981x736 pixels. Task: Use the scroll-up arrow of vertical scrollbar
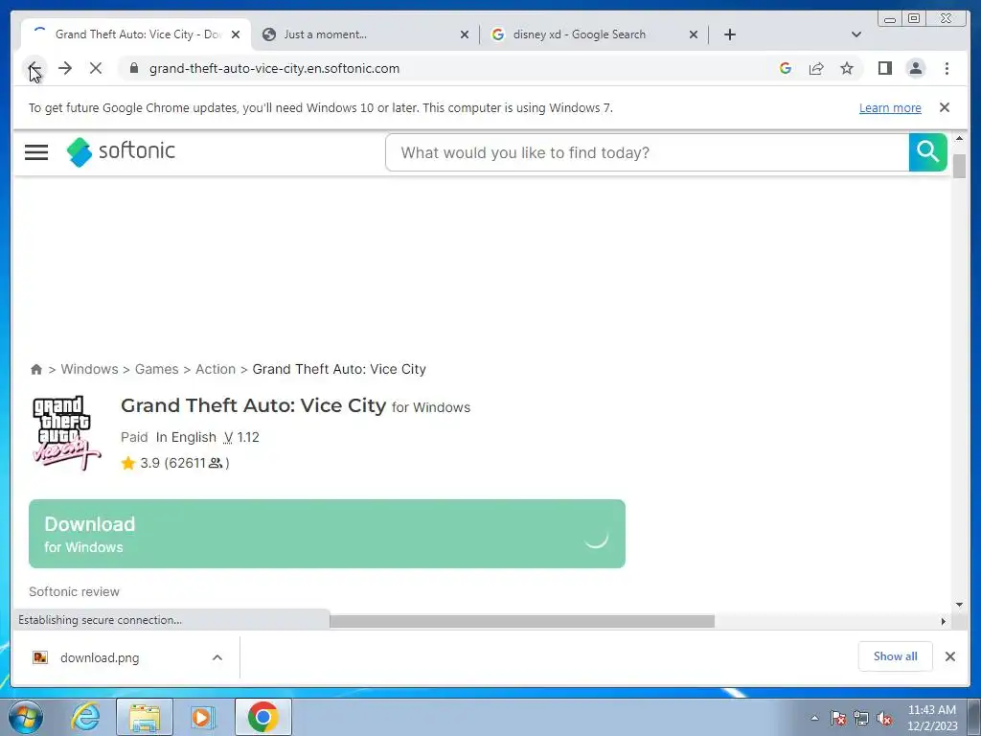960,138
